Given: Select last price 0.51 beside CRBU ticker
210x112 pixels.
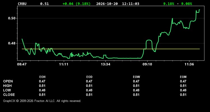Looking at the screenshot, I should (x=45, y=4).
